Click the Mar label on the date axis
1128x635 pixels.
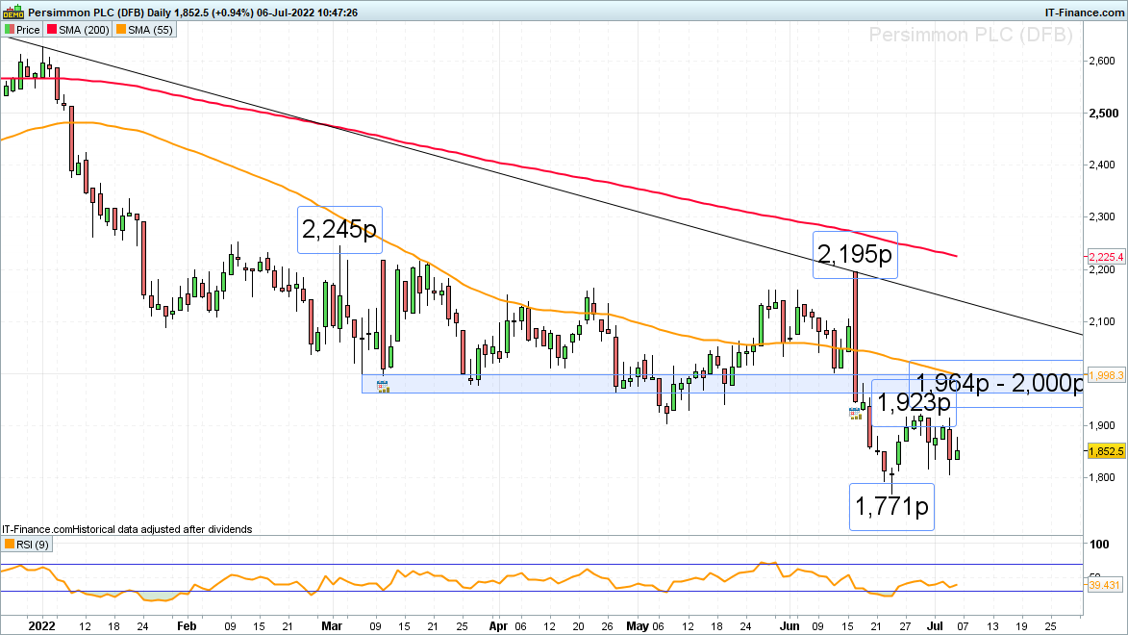[x=332, y=626]
